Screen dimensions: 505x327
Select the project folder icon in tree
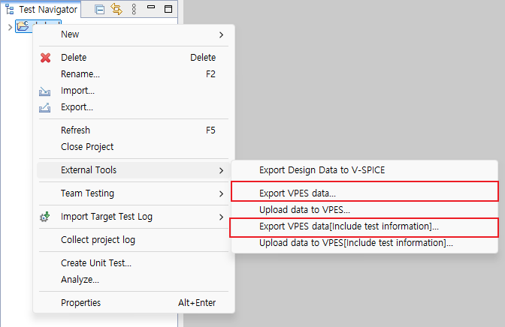23,26
